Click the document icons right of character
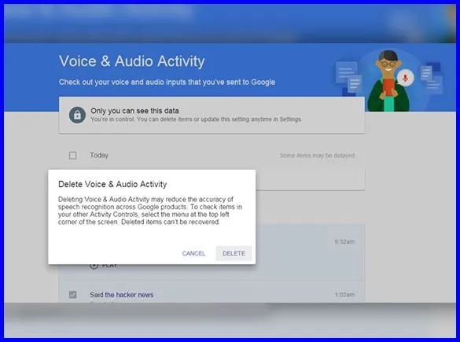 tap(431, 77)
